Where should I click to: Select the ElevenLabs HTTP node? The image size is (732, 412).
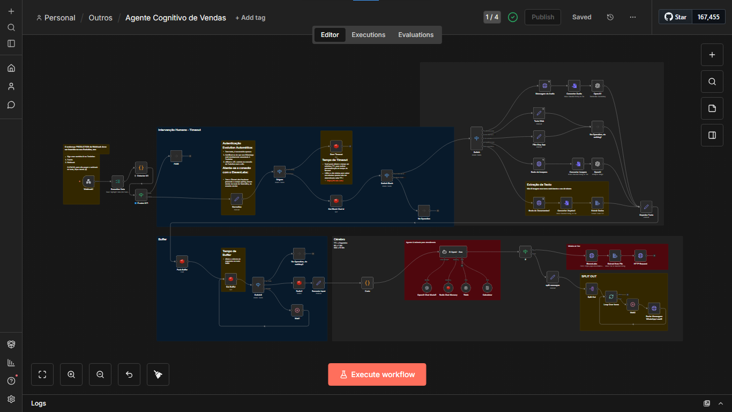coord(592,255)
